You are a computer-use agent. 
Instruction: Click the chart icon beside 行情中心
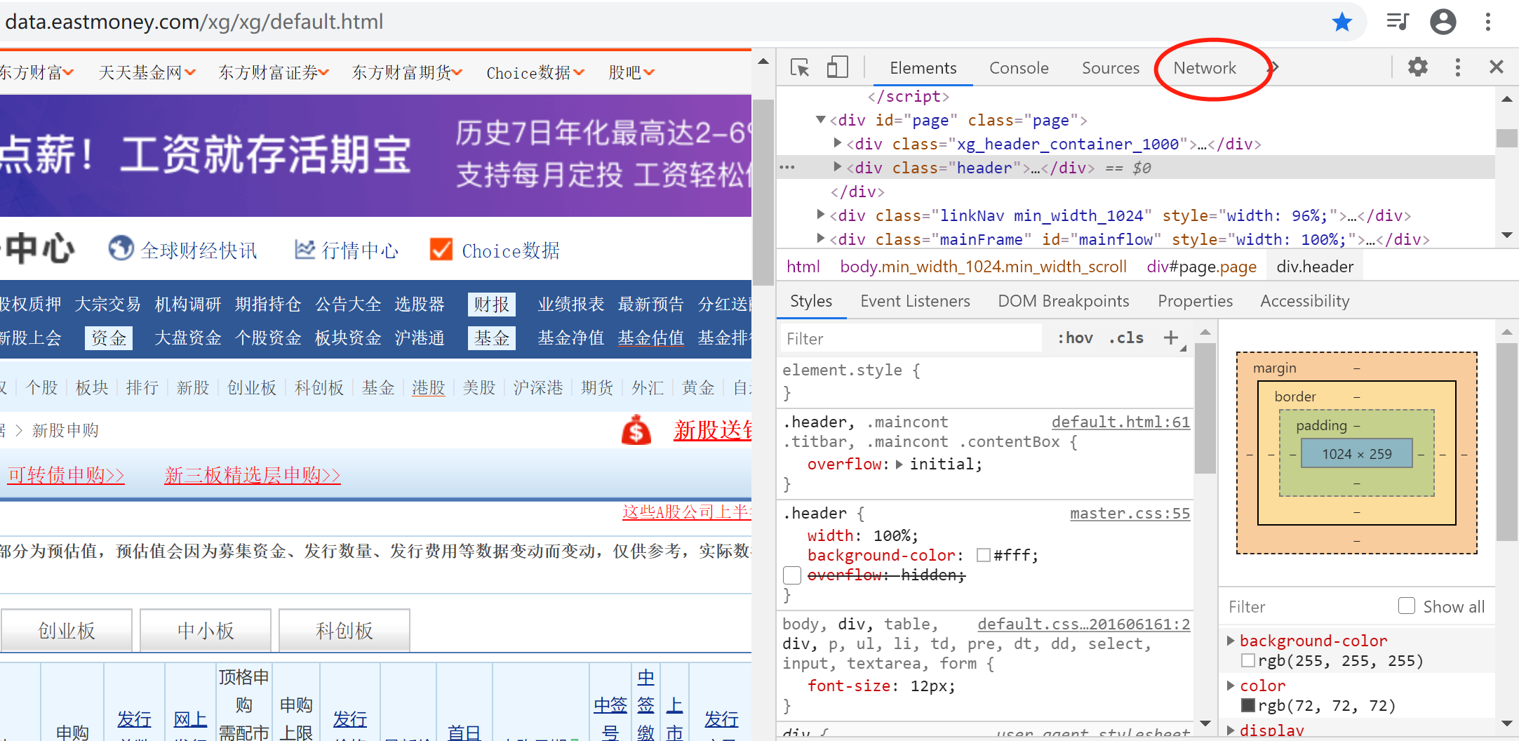click(x=305, y=249)
